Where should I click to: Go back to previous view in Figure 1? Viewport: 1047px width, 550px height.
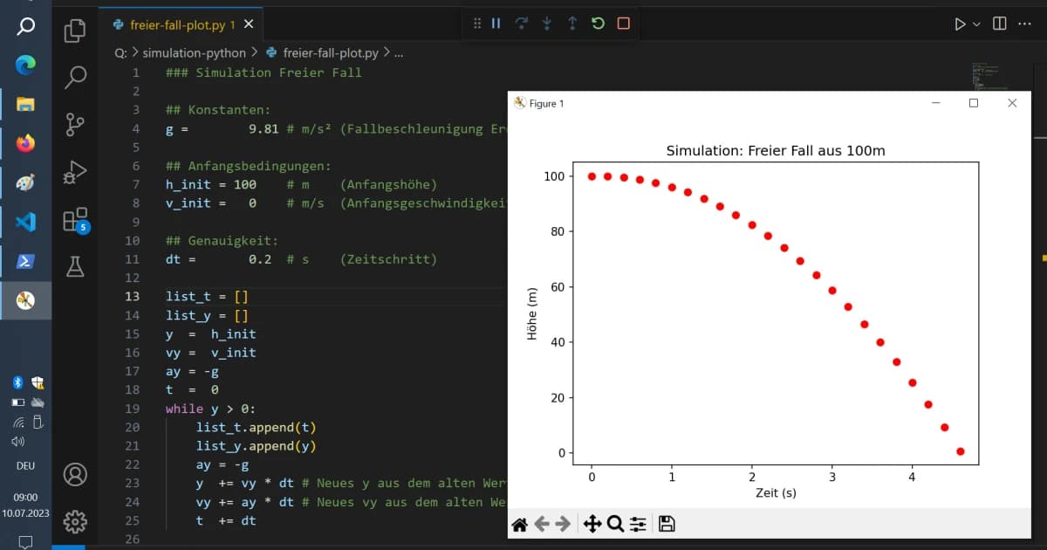[x=542, y=524]
